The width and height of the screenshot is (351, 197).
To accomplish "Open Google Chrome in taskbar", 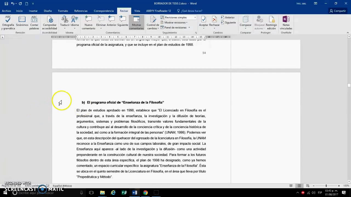I will point(145,193).
